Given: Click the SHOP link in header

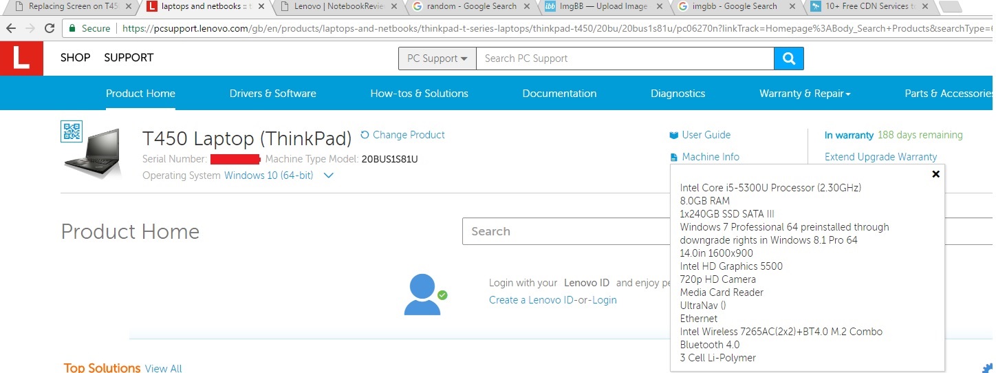Looking at the screenshot, I should [x=75, y=58].
